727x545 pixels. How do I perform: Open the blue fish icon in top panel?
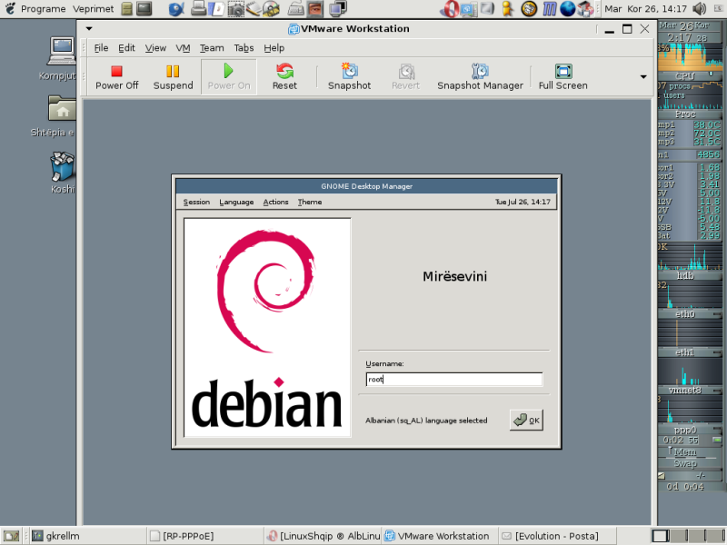176,9
